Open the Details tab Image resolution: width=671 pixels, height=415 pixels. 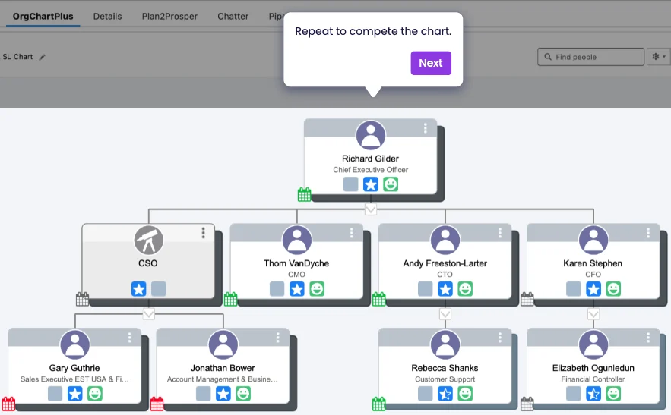pos(107,16)
